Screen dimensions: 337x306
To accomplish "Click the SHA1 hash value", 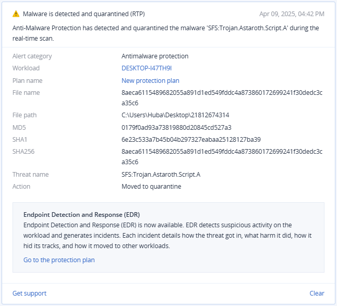I will (x=191, y=140).
